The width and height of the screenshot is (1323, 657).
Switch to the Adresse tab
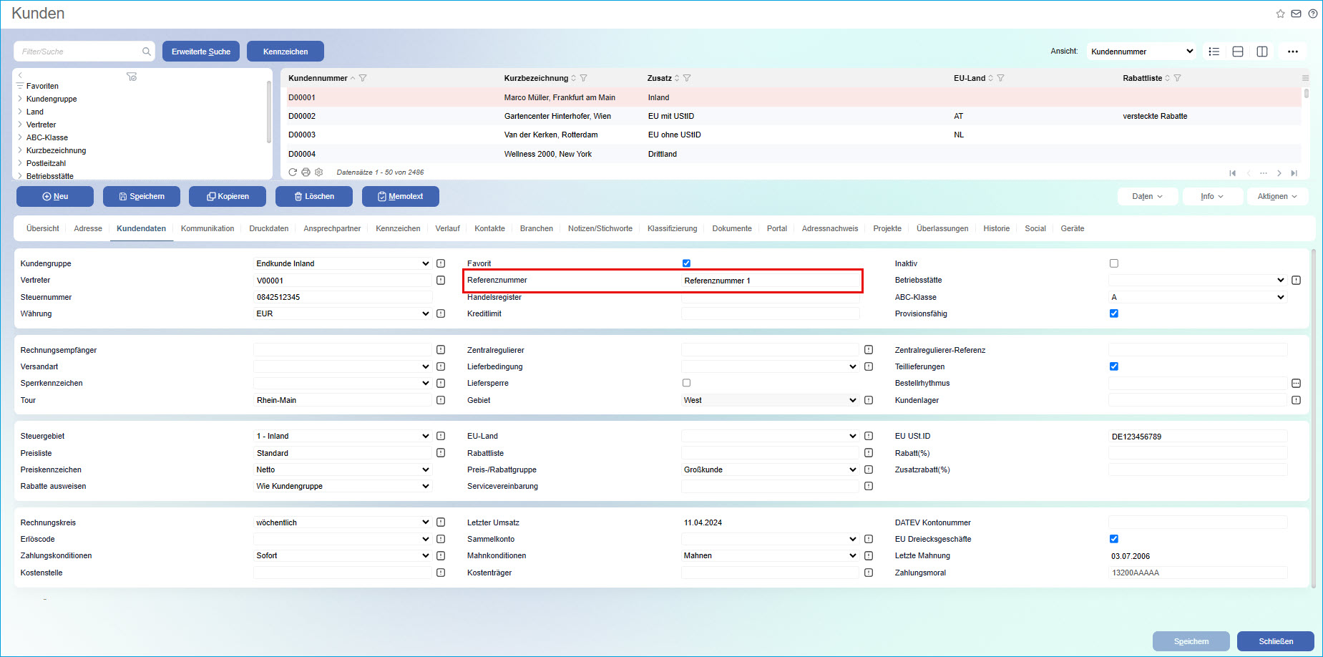(88, 228)
